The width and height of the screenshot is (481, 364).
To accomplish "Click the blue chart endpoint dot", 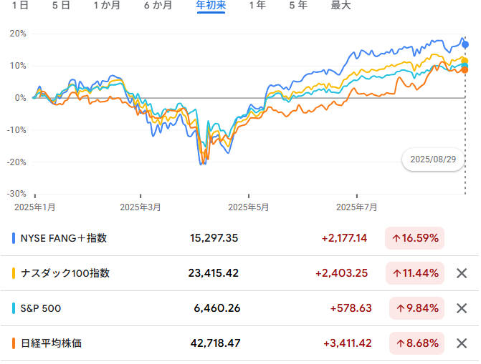I will (465, 45).
